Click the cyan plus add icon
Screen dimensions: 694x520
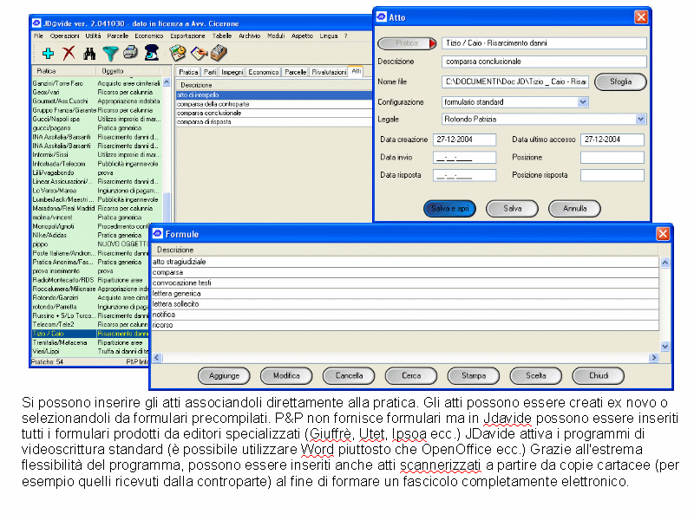[48, 54]
